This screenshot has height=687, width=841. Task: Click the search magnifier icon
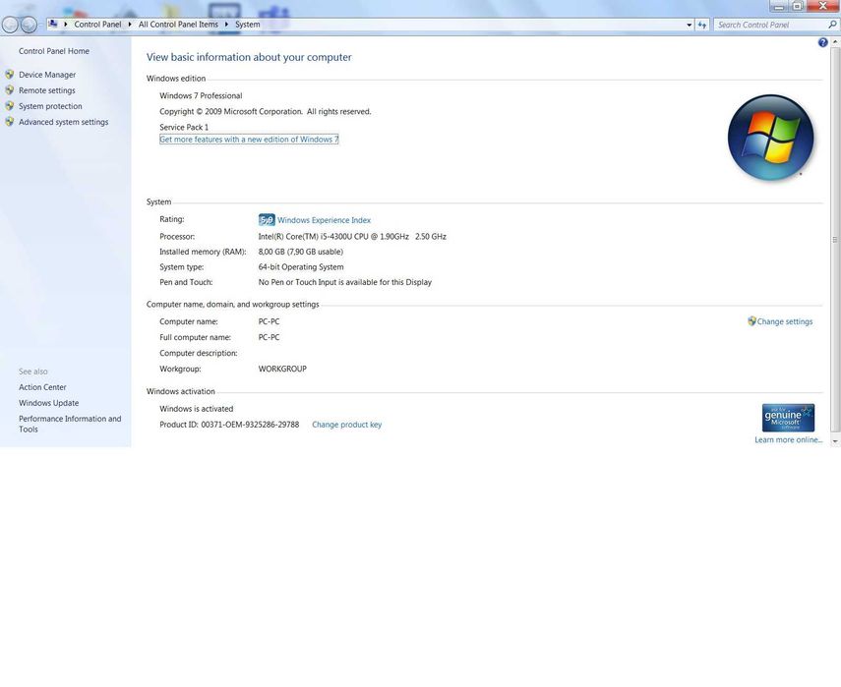pyautogui.click(x=832, y=25)
